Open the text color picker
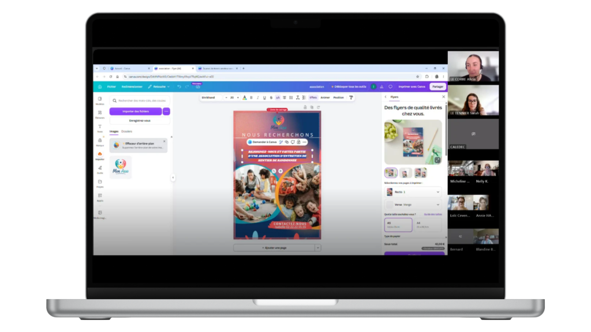This screenshot has width=591, height=332. point(245,97)
